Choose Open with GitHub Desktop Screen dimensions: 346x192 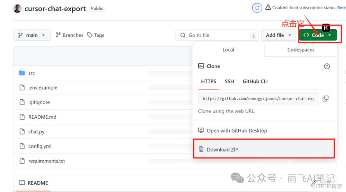(x=237, y=131)
